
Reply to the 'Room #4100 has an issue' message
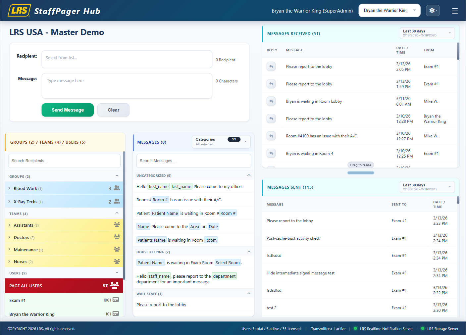271,136
